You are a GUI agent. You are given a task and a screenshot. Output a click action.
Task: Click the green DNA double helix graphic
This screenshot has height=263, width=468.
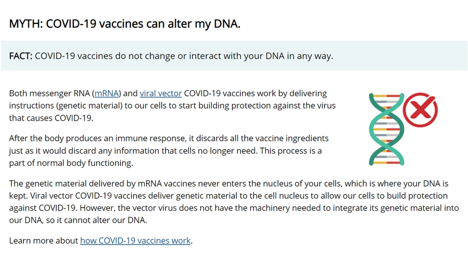pyautogui.click(x=386, y=129)
